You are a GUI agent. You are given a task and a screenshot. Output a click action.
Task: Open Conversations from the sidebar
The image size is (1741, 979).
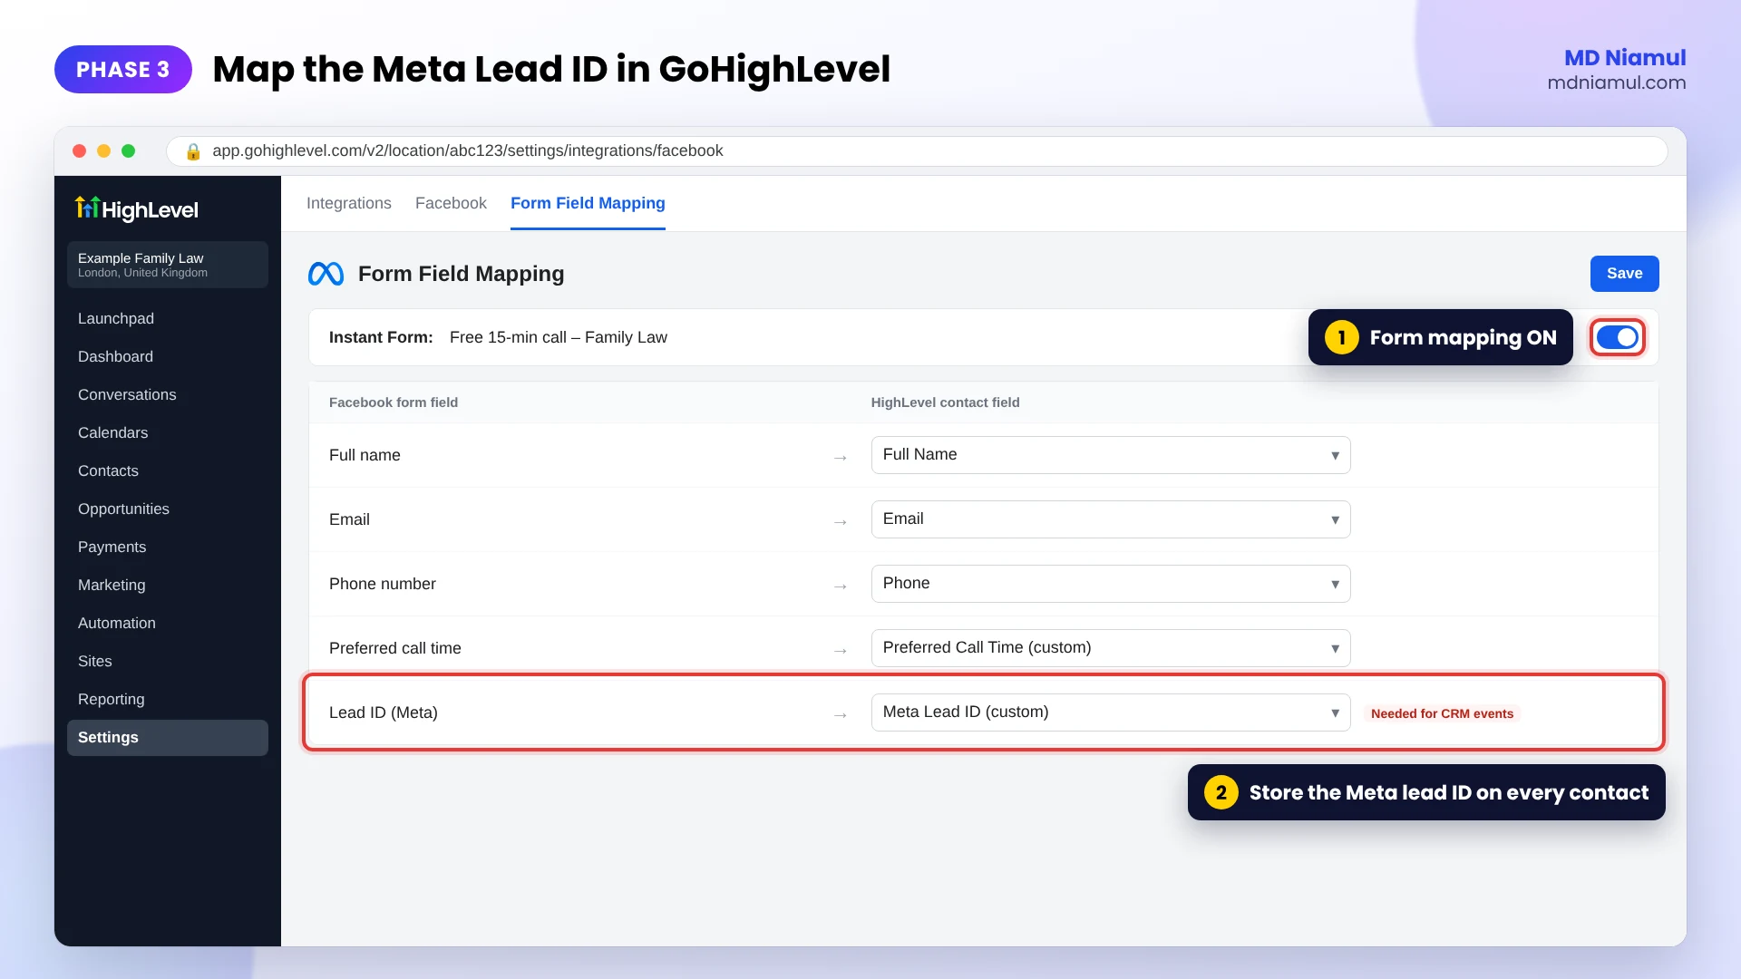(168, 395)
